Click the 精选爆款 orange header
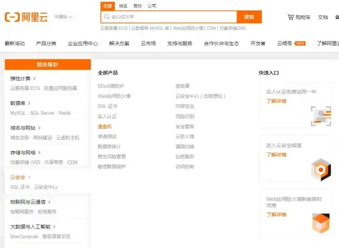Image resolution: width=339 pixels, height=248 pixels. pyautogui.click(x=47, y=65)
